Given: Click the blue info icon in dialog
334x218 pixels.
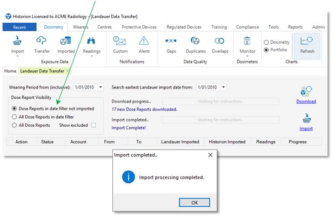Looking at the screenshot, I should click(129, 177).
